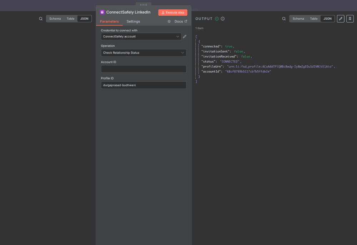Click the search icon in the output panel

284,19
